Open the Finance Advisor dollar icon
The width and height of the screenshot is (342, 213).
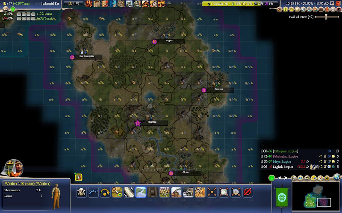pyautogui.click(x=285, y=9)
